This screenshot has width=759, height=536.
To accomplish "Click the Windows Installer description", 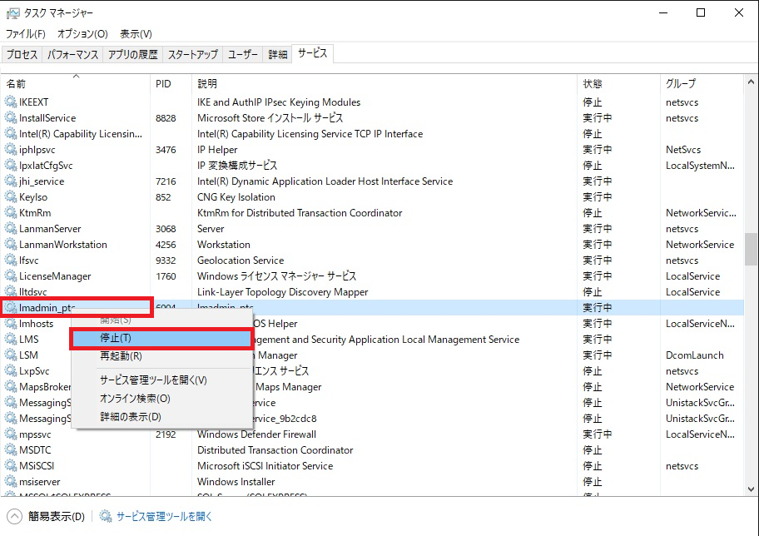I will coord(236,482).
